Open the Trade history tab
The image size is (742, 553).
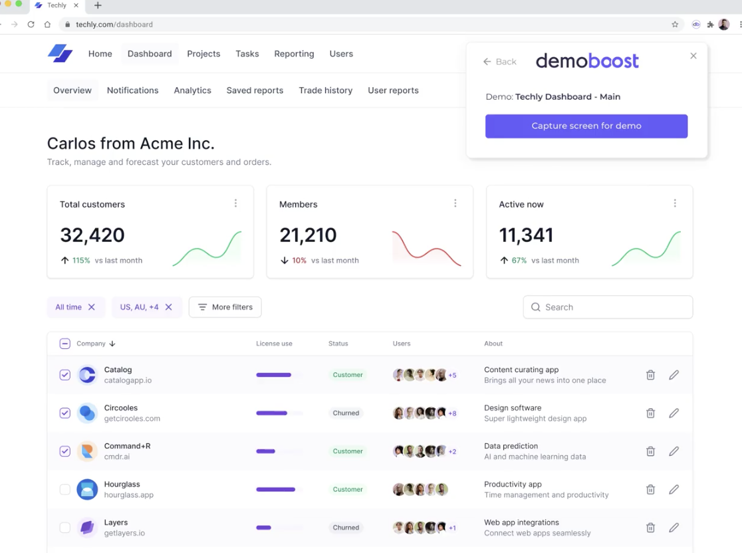pyautogui.click(x=326, y=90)
